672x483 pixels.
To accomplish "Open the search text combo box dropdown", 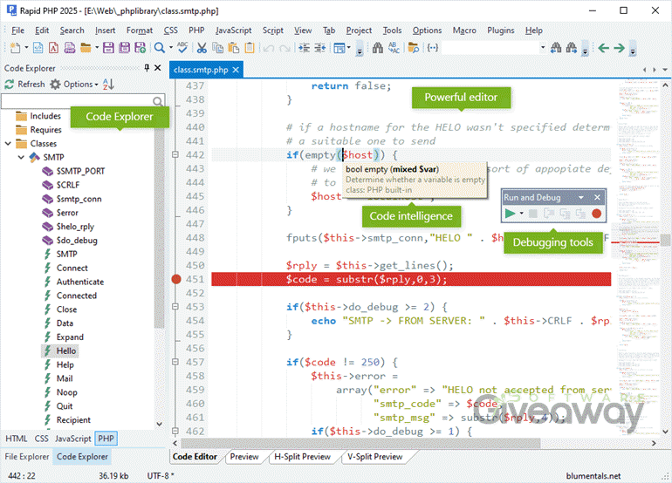I will [x=543, y=48].
